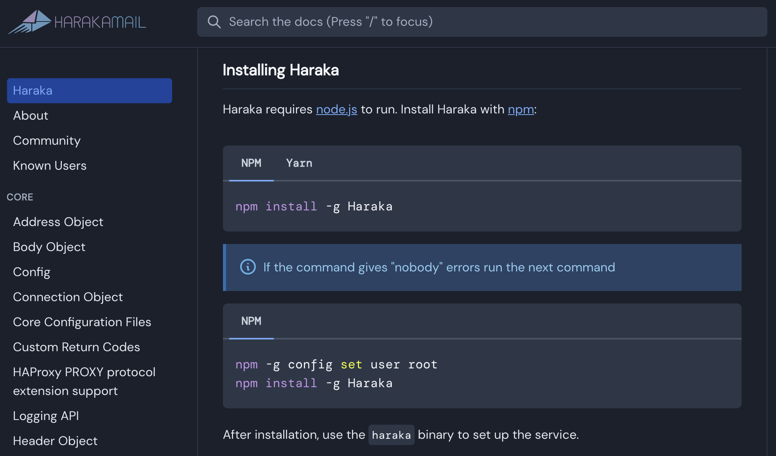776x456 pixels.
Task: Switch to the Yarn tab
Action: pyautogui.click(x=299, y=163)
